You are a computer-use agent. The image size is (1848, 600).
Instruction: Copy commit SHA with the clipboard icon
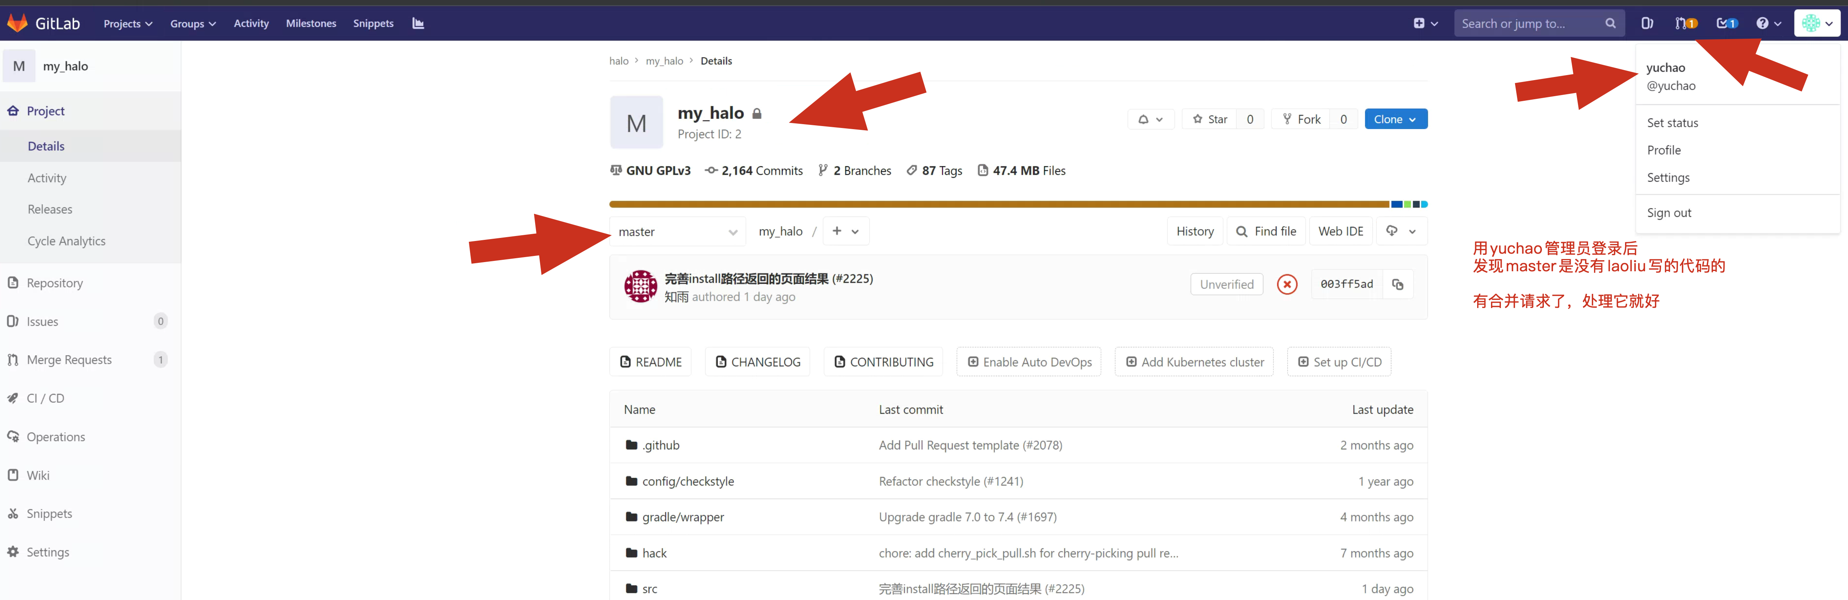pyautogui.click(x=1397, y=284)
